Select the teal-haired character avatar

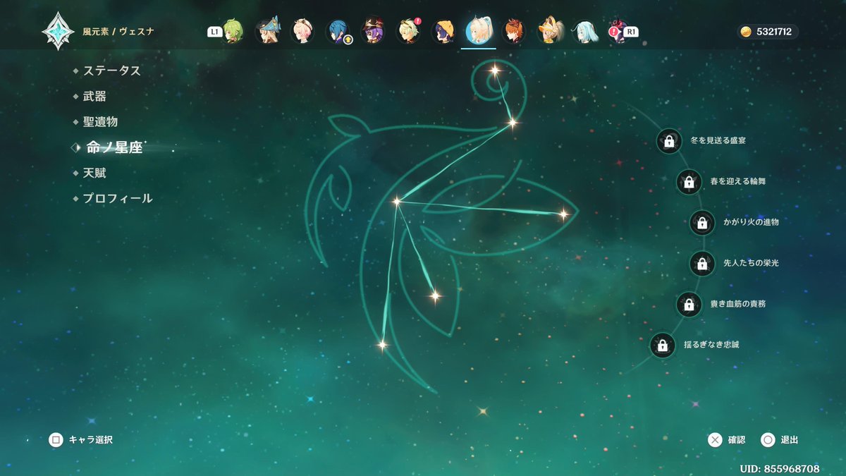tap(584, 32)
